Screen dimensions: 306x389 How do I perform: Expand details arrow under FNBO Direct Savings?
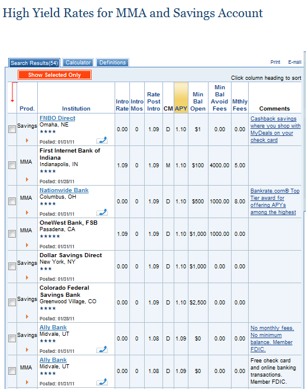[27, 141]
